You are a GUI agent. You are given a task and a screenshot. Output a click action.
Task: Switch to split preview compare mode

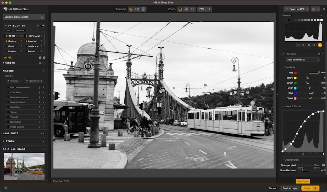[x=137, y=9]
